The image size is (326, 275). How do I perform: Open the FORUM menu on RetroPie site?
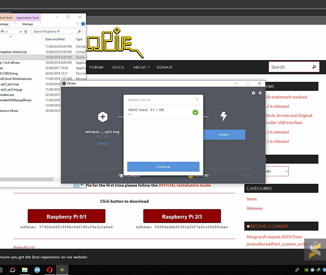tap(96, 67)
